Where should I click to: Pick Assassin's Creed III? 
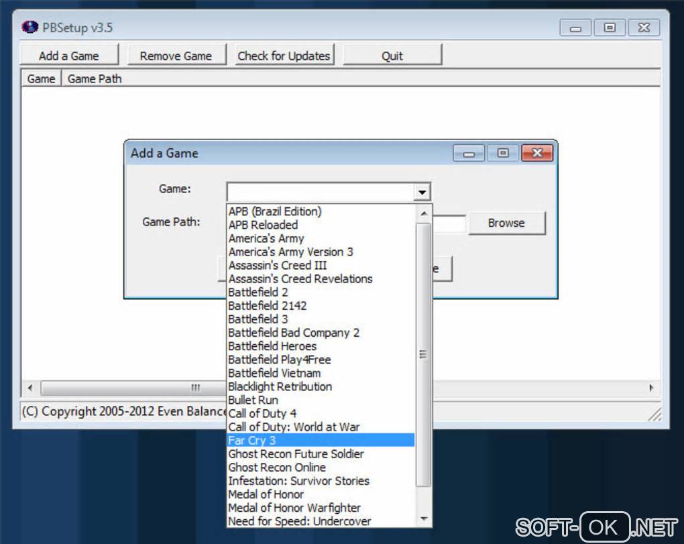321,265
